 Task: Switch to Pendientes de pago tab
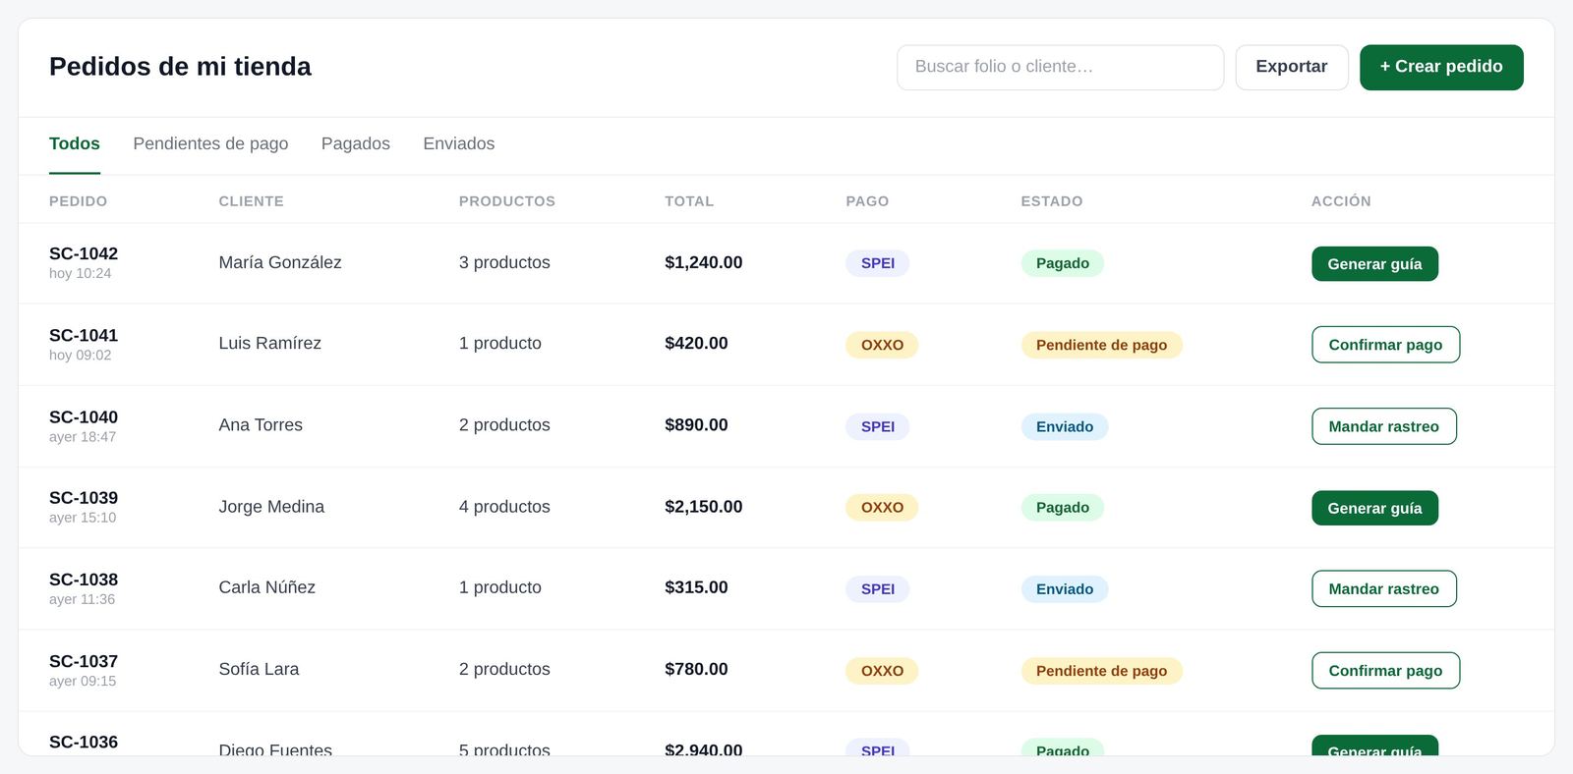point(210,143)
